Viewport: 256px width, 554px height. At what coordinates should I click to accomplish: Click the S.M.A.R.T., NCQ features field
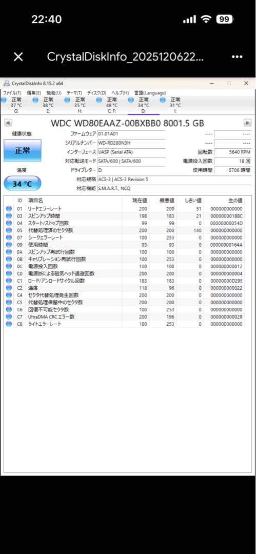pyautogui.click(x=174, y=188)
